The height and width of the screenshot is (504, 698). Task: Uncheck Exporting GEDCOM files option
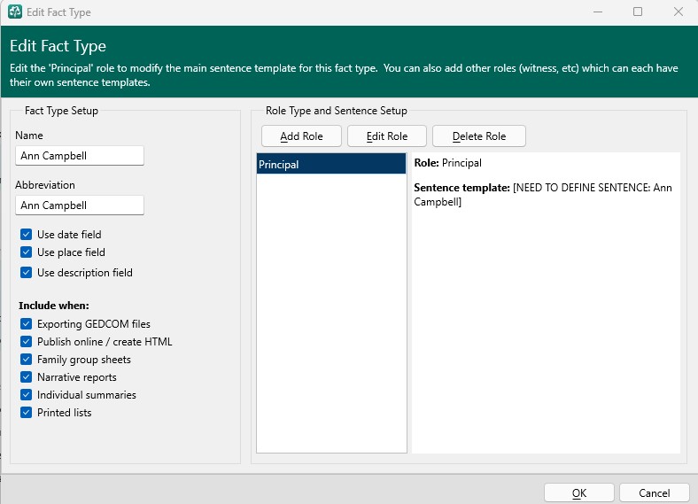click(x=27, y=324)
